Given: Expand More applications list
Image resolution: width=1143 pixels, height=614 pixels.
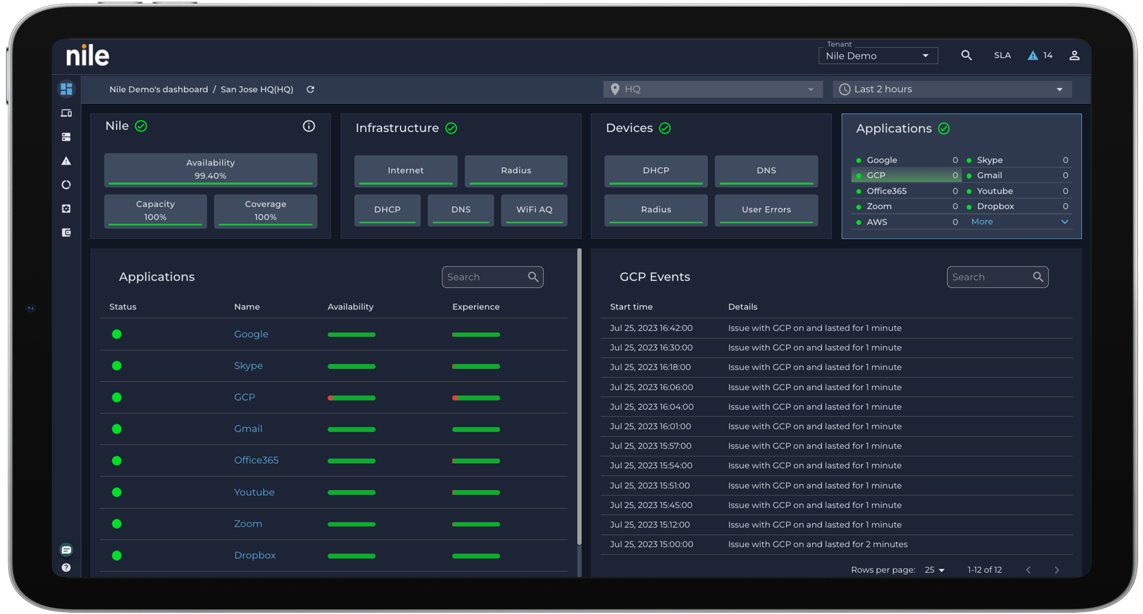Looking at the screenshot, I should tap(981, 221).
